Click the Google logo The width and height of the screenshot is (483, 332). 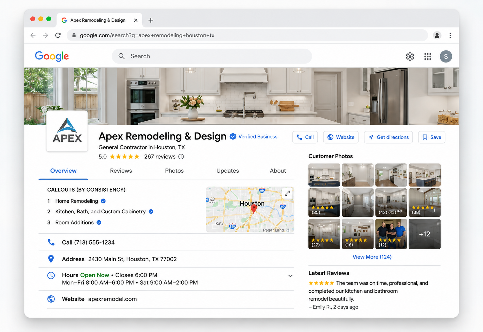[x=52, y=56]
